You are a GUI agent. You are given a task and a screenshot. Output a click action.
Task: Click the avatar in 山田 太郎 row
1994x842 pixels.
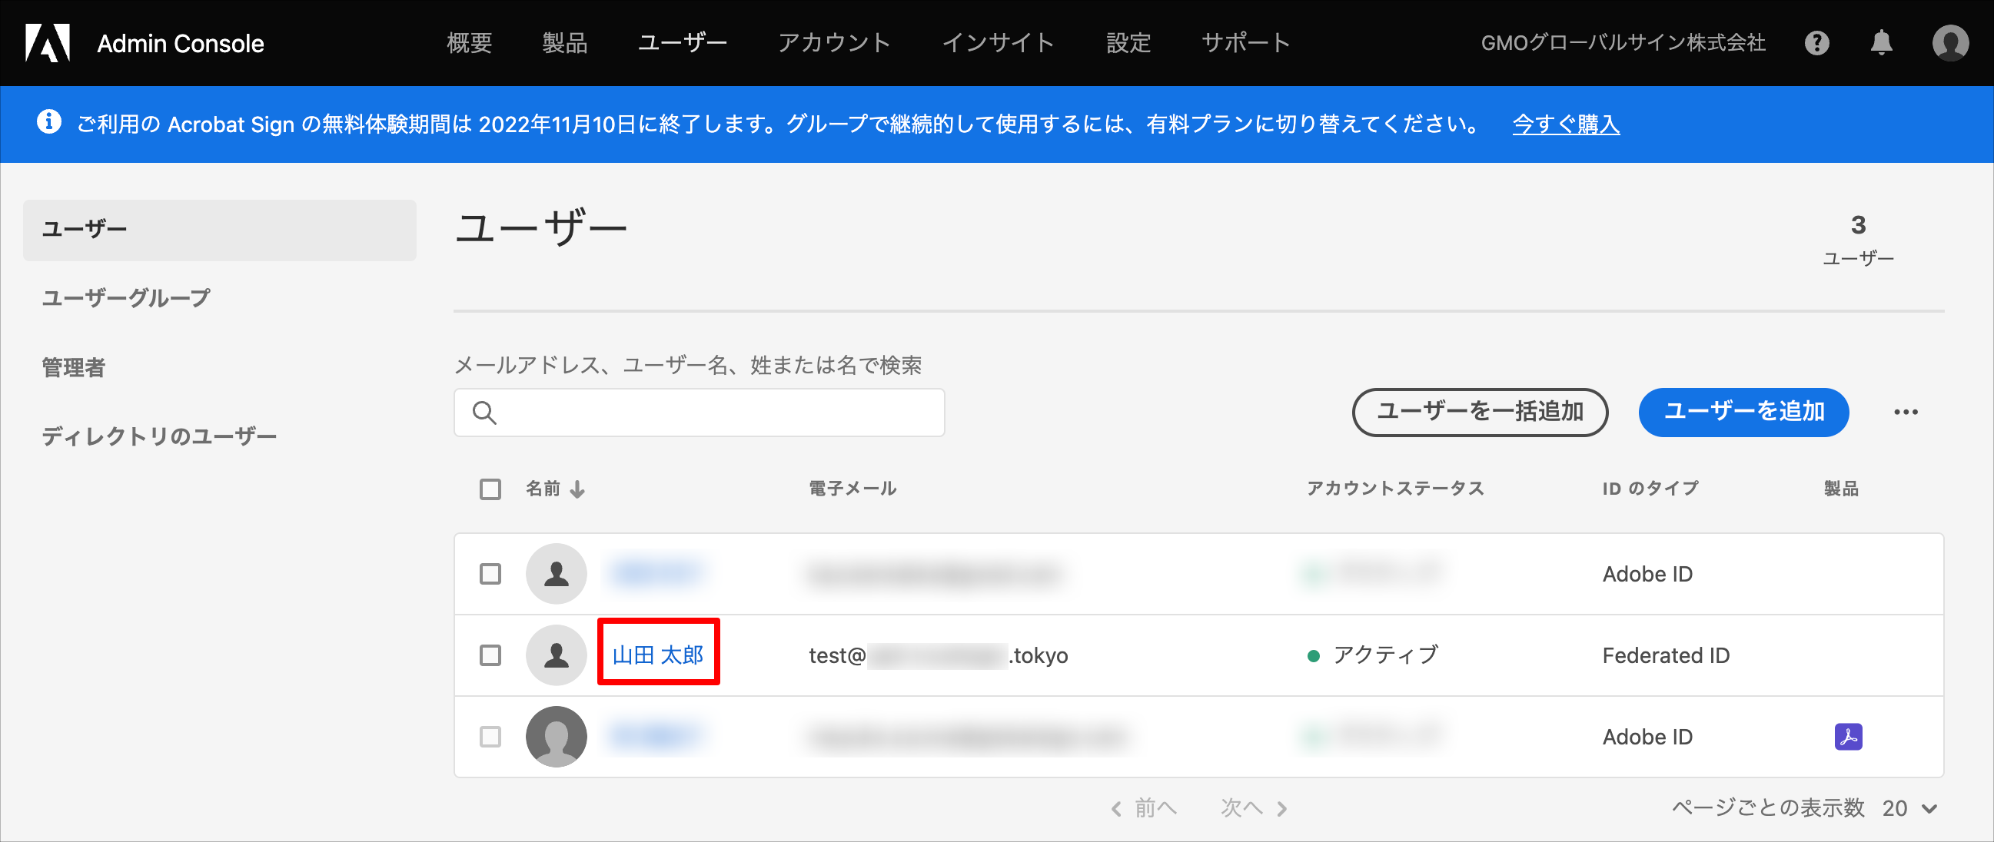(x=556, y=655)
